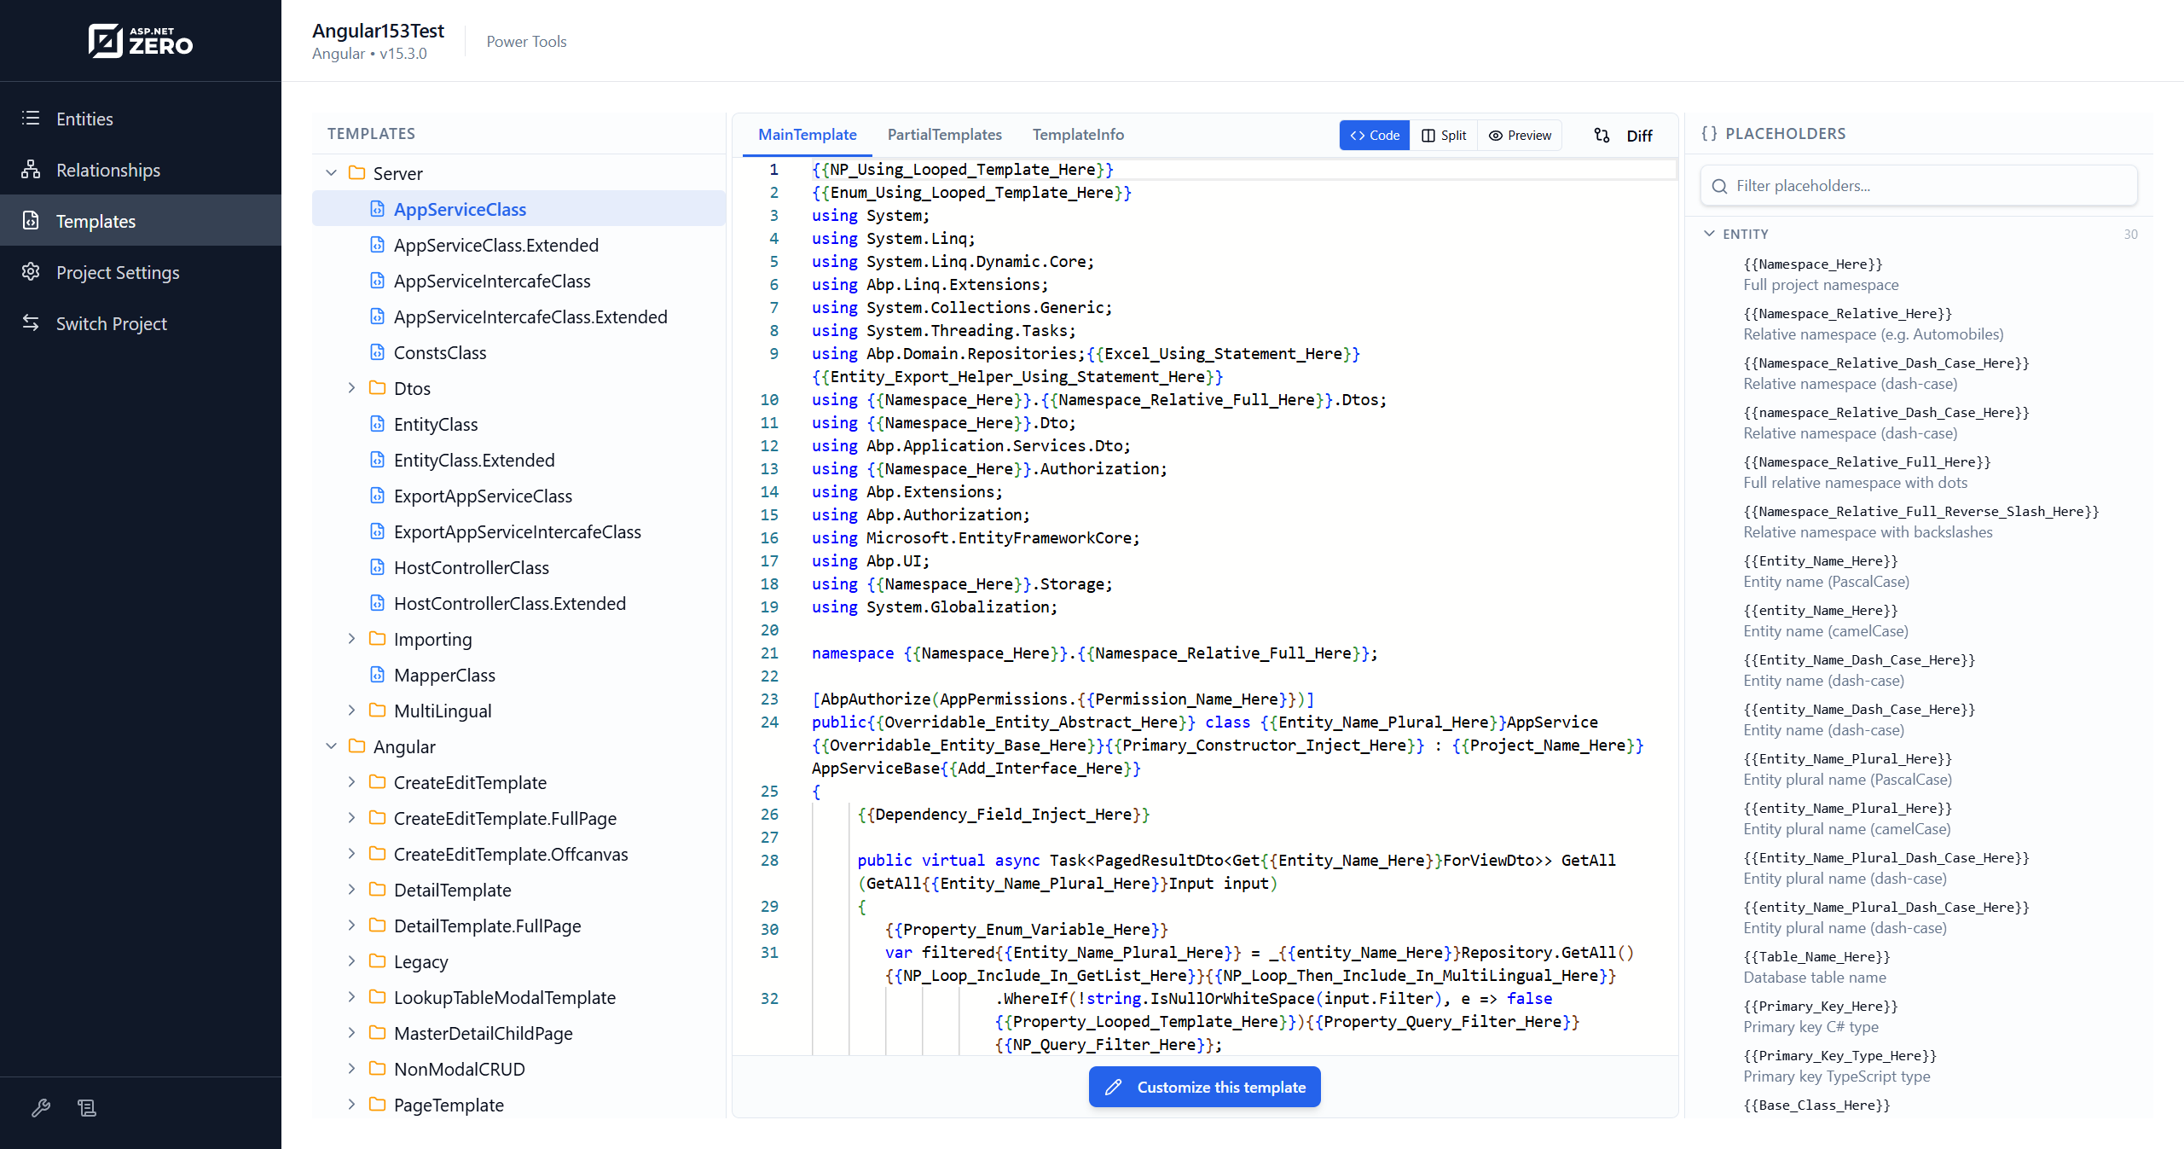Viewport: 2184px width, 1149px height.
Task: Click the Entities list icon in sidebar
Action: (x=31, y=119)
